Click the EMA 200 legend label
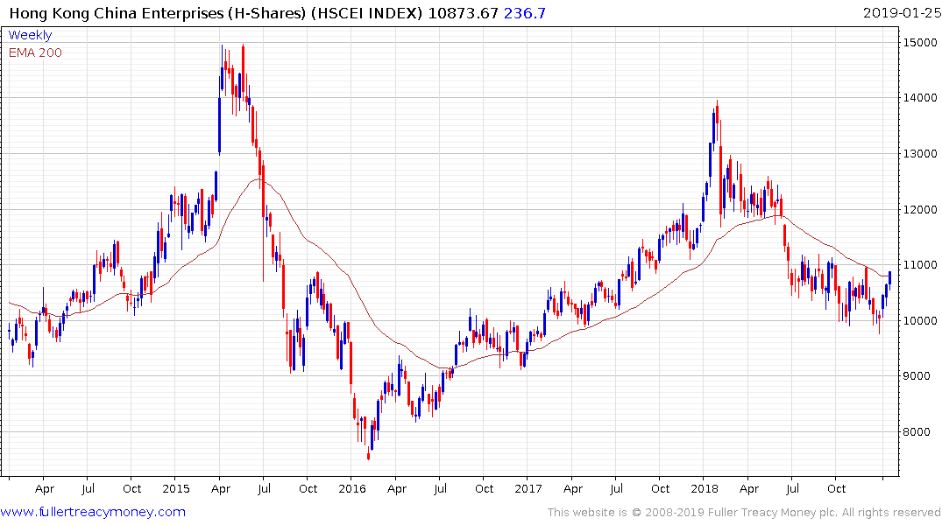 coord(35,52)
